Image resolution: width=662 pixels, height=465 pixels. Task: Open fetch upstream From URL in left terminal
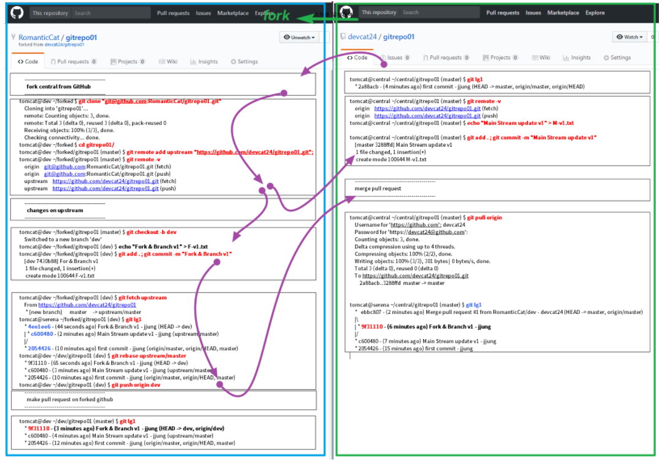(x=87, y=305)
